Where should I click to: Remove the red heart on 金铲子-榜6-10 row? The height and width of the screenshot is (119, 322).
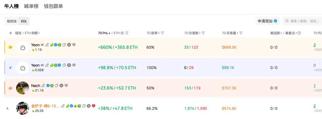click(x=94, y=106)
